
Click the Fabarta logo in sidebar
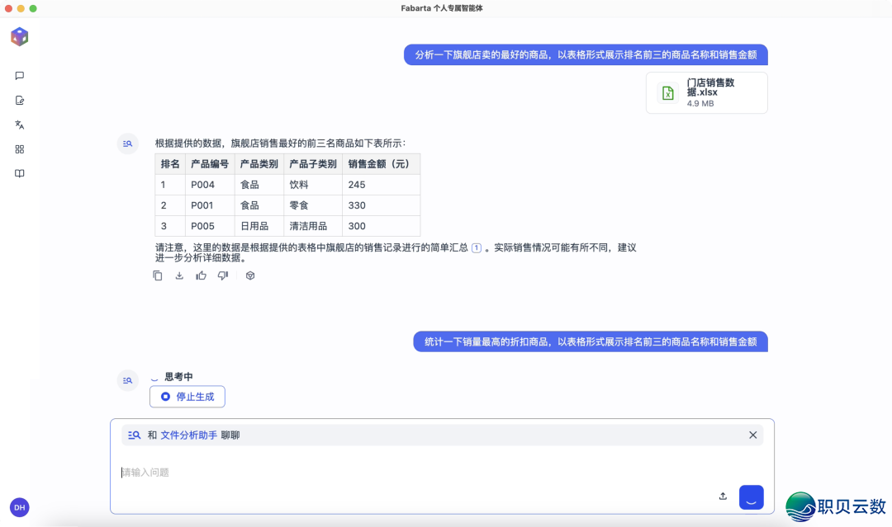20,36
